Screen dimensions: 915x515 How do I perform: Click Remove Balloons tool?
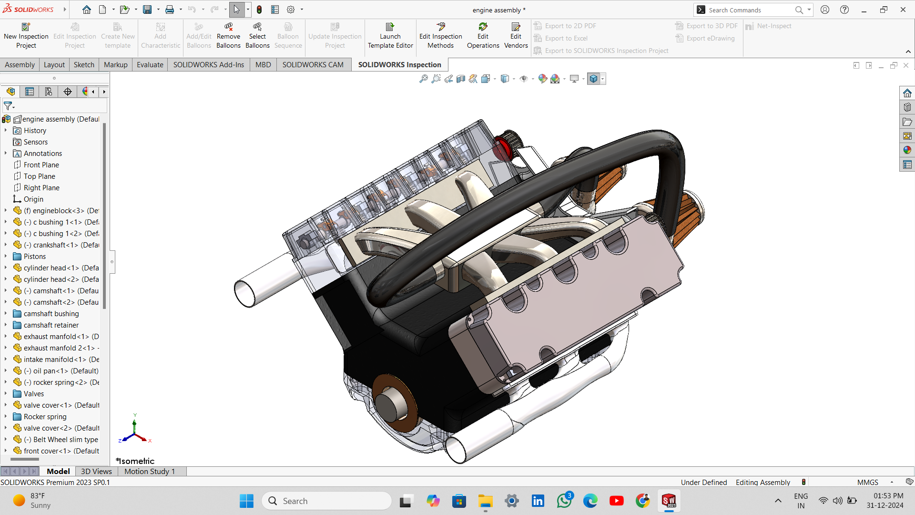pos(228,36)
